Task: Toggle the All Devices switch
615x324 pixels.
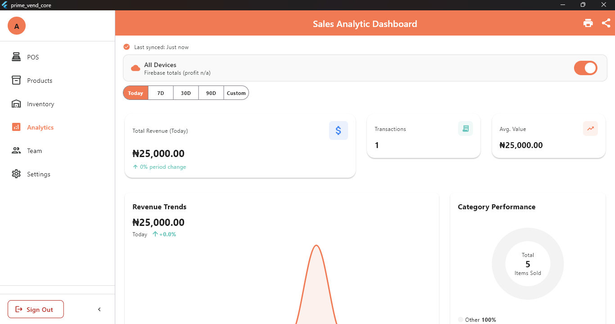Action: [586, 68]
